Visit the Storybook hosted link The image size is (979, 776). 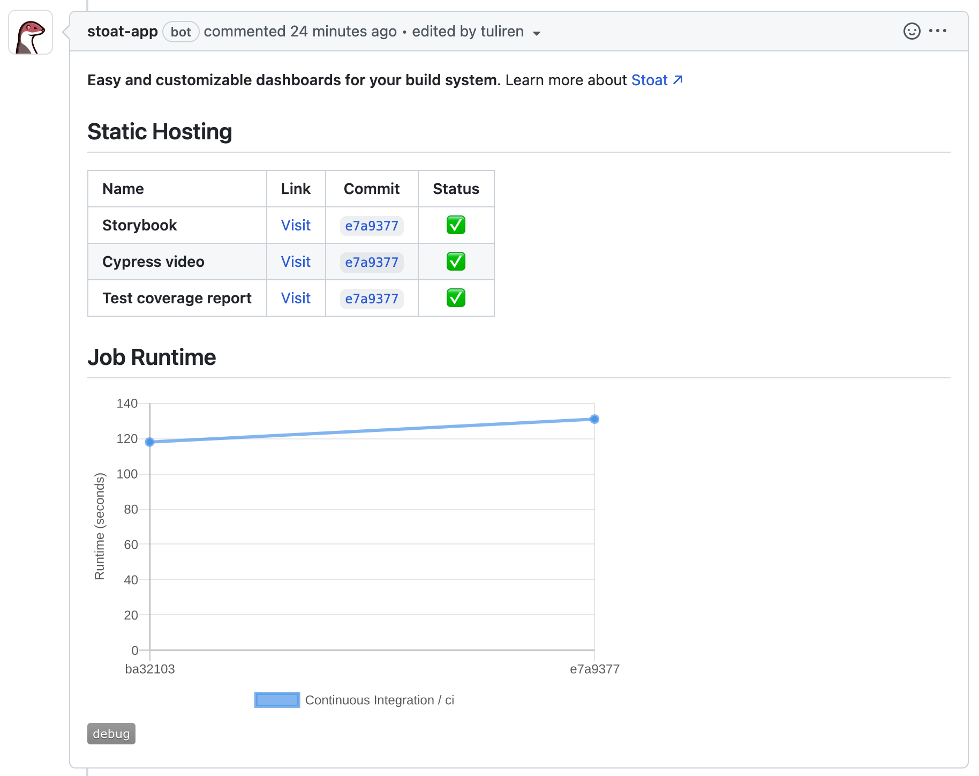pyautogui.click(x=296, y=225)
